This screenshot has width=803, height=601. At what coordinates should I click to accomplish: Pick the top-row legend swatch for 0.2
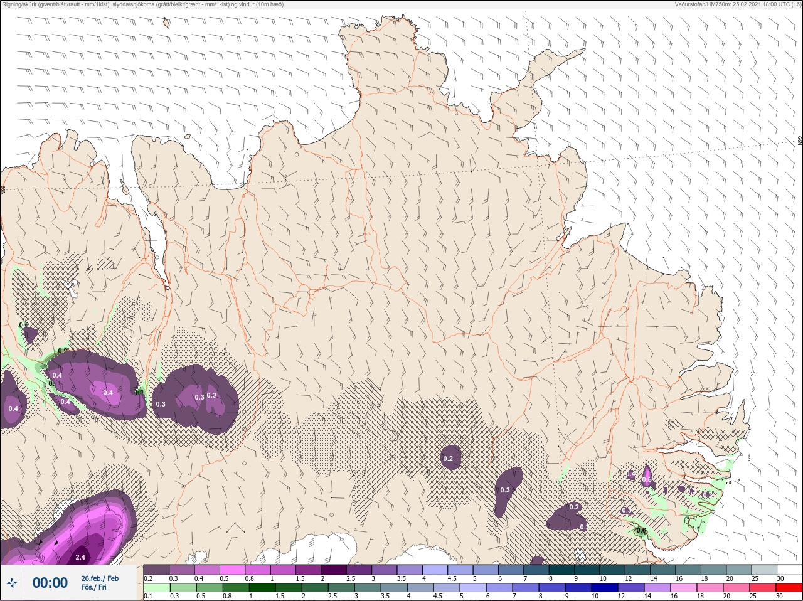coord(156,570)
